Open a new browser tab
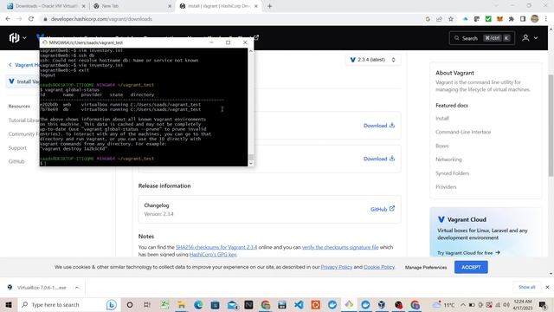 point(269,6)
